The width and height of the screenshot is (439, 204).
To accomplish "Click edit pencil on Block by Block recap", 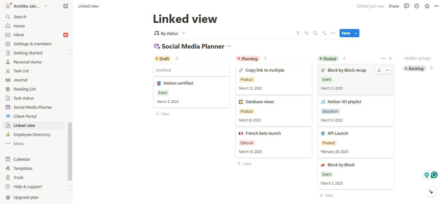I will [379, 70].
